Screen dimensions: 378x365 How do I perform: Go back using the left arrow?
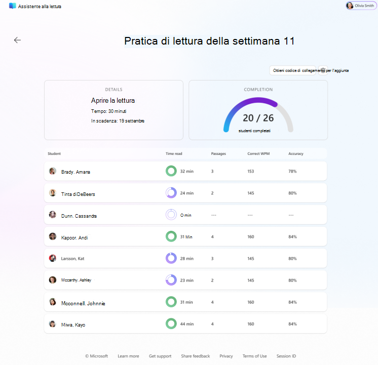(x=17, y=40)
